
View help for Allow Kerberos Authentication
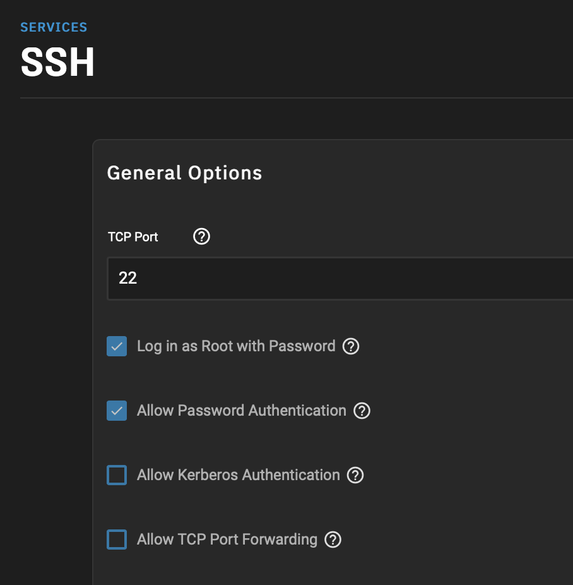point(355,475)
